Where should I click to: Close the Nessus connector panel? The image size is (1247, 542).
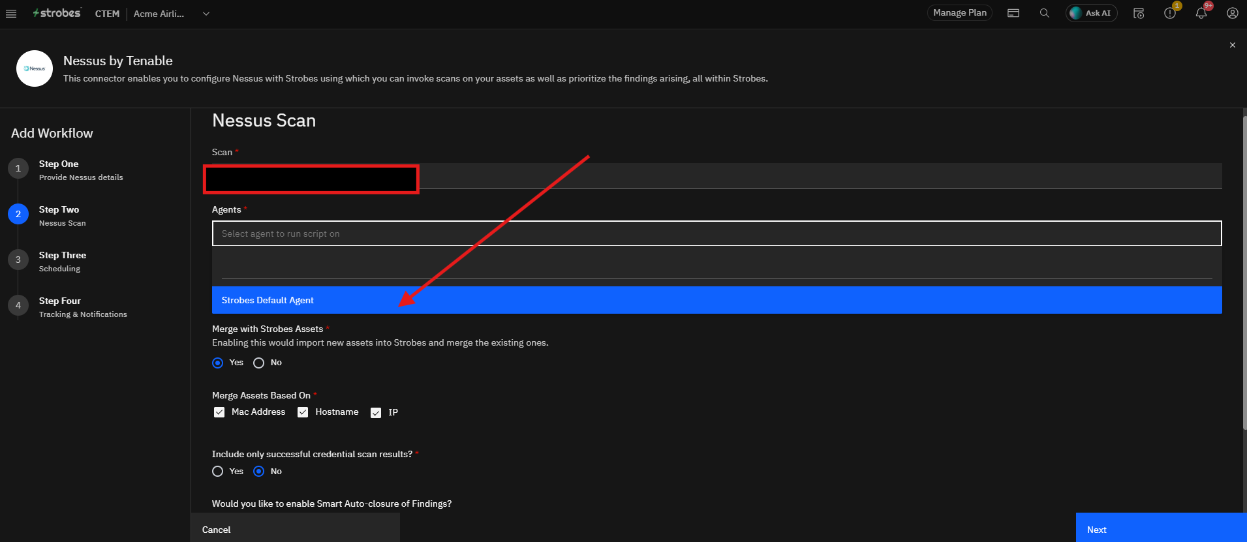(x=1233, y=45)
